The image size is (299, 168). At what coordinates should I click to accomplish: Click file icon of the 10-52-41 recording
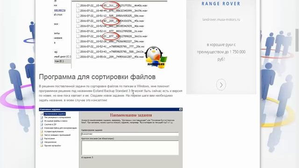(x=78, y=47)
